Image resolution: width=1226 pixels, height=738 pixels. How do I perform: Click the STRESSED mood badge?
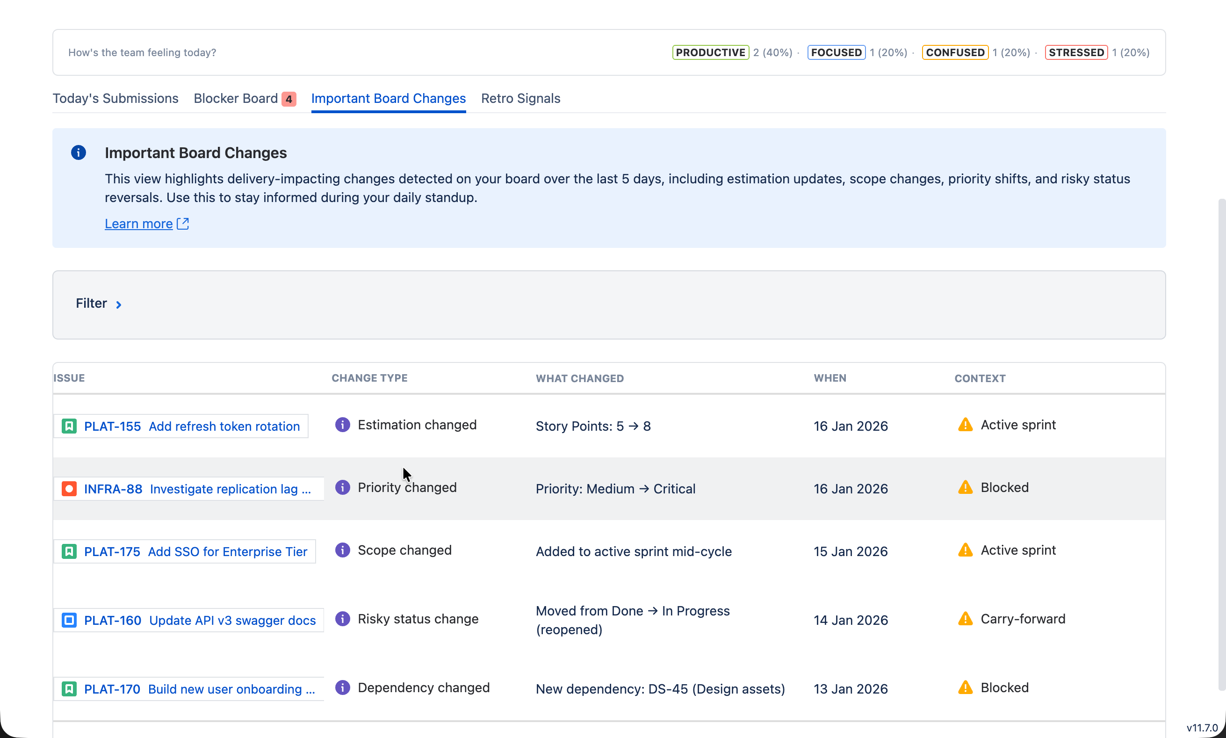pyautogui.click(x=1076, y=52)
